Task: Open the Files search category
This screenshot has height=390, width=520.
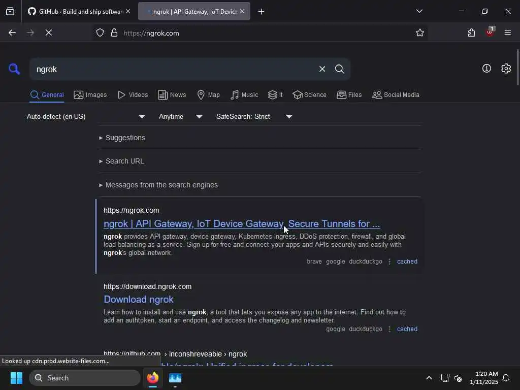Action: click(x=349, y=95)
